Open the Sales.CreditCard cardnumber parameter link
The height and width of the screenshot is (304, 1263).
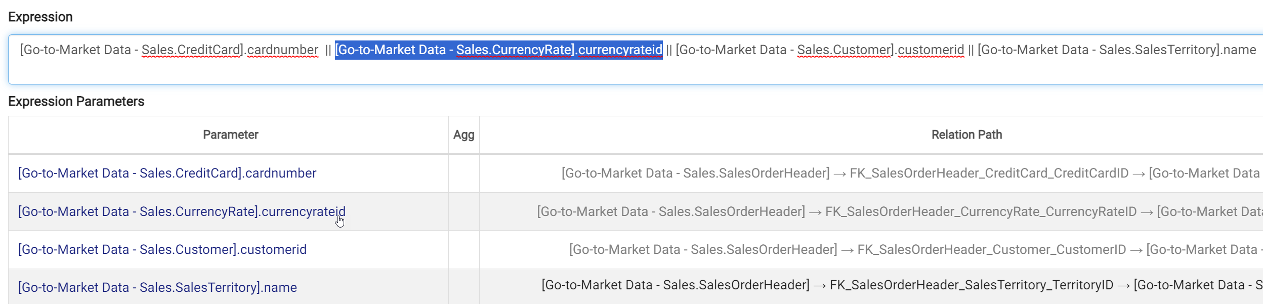[x=167, y=173]
